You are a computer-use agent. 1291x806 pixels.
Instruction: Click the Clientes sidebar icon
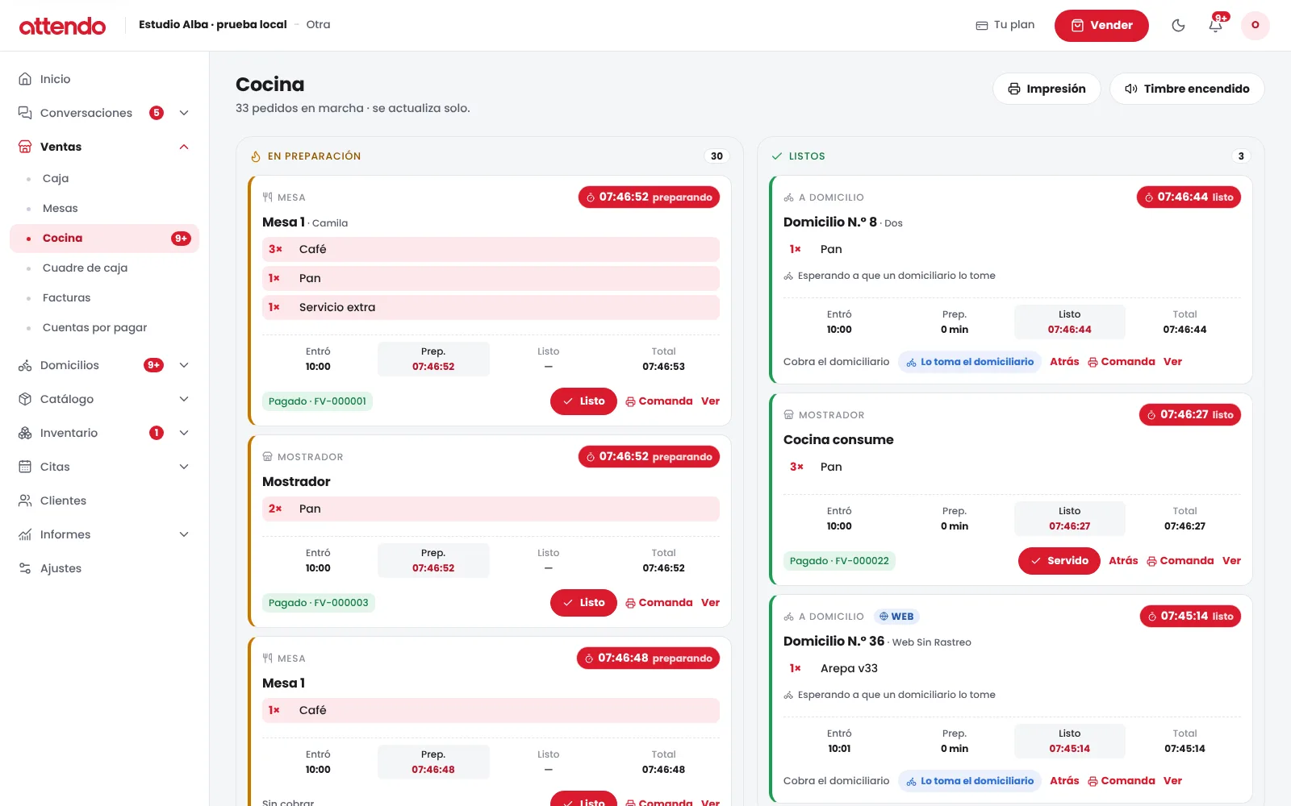pos(25,501)
